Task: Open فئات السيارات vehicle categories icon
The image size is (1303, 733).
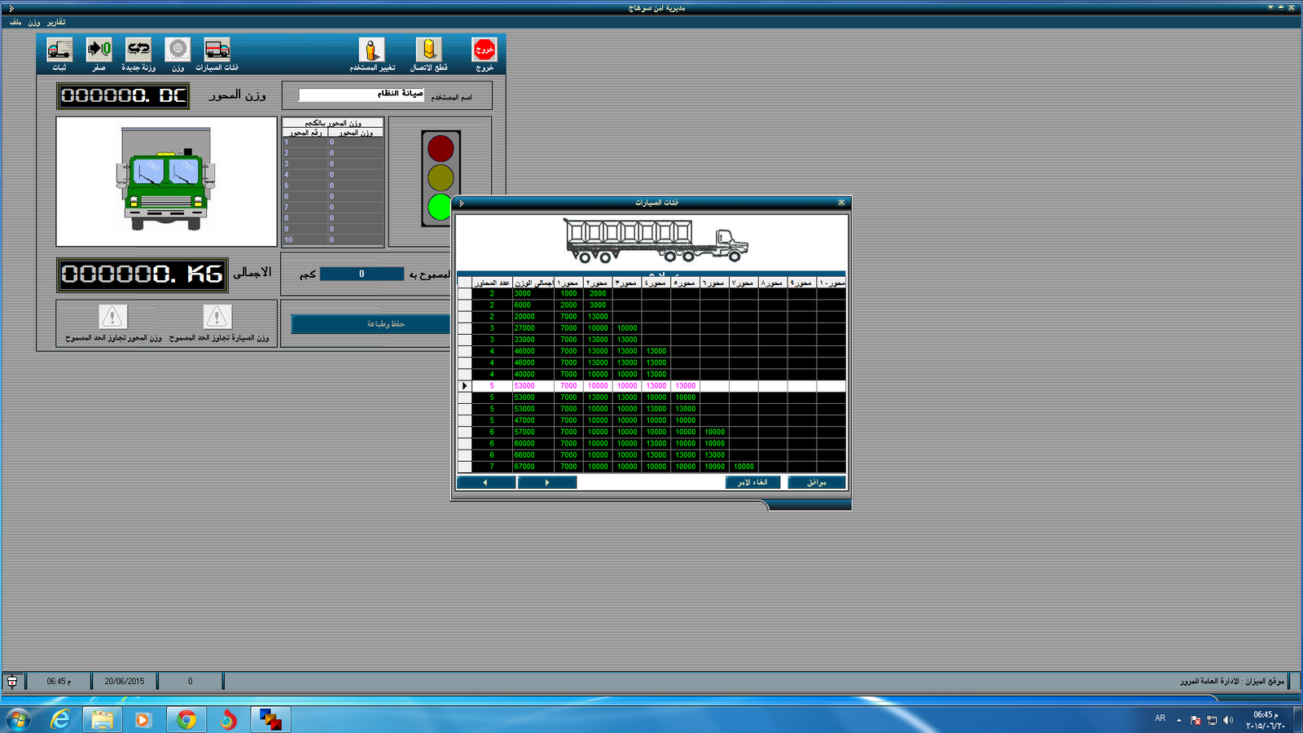Action: click(x=217, y=50)
